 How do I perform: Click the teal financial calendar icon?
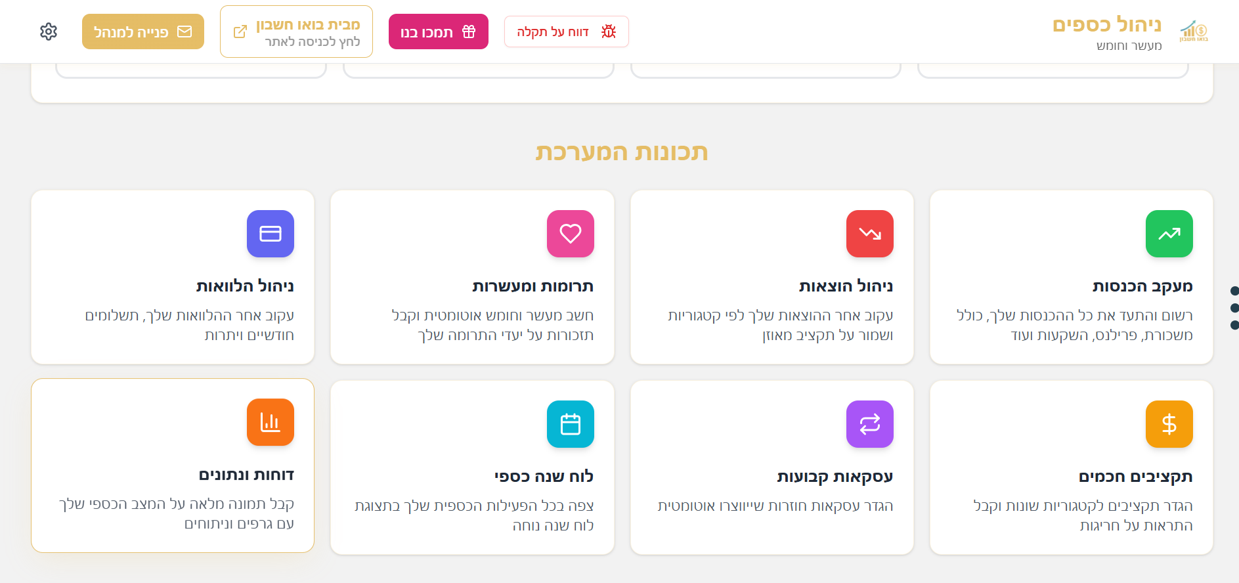[x=570, y=424]
